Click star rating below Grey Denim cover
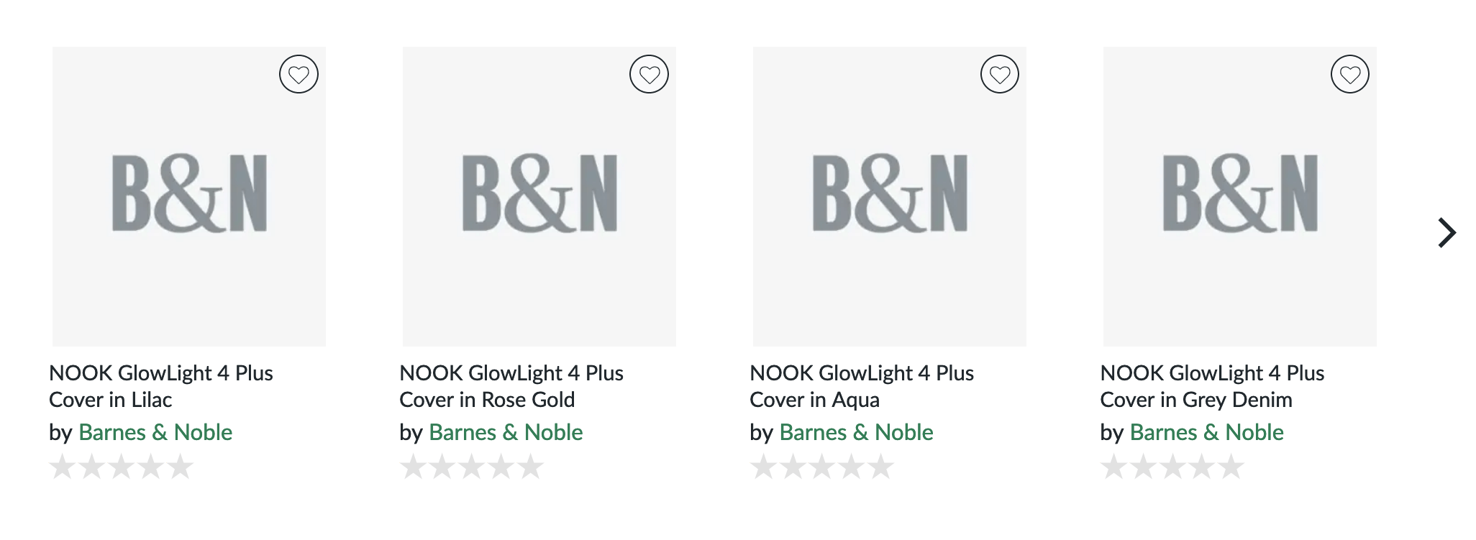 click(1172, 467)
